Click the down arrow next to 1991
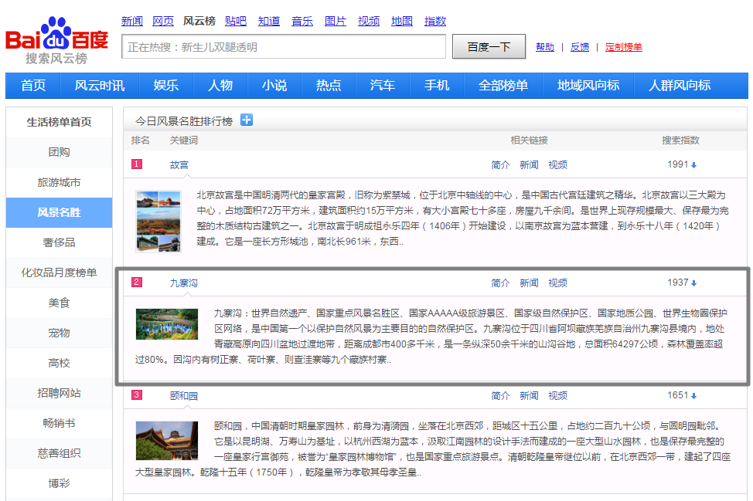The height and width of the screenshot is (501, 753). click(694, 165)
